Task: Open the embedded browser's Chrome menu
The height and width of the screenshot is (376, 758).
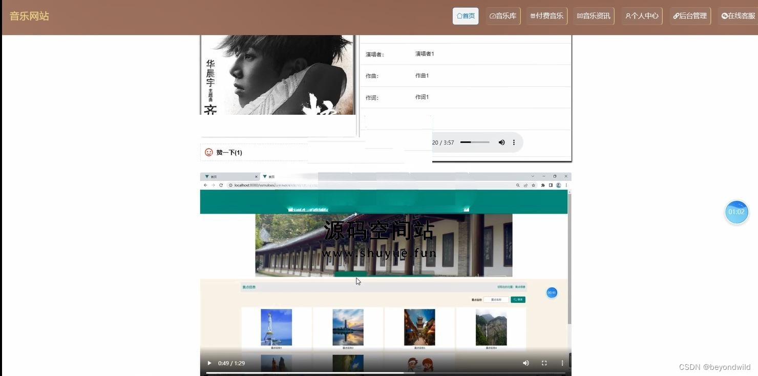Action: (x=566, y=185)
